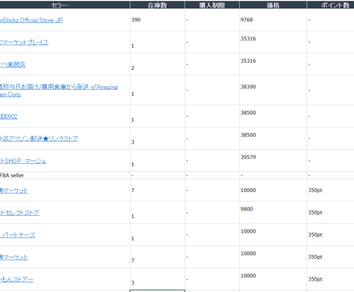Image resolution: width=354 pixels, height=292 pixels.
Task: Select the stock value 1 in Cマーケットプレイス row
Action: coord(132,46)
